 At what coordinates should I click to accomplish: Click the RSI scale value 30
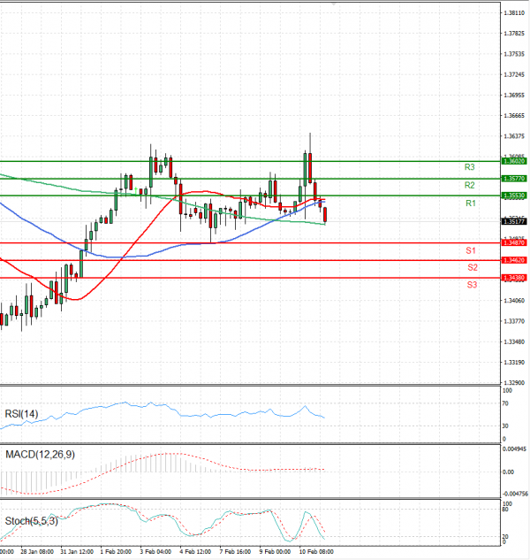click(505, 426)
